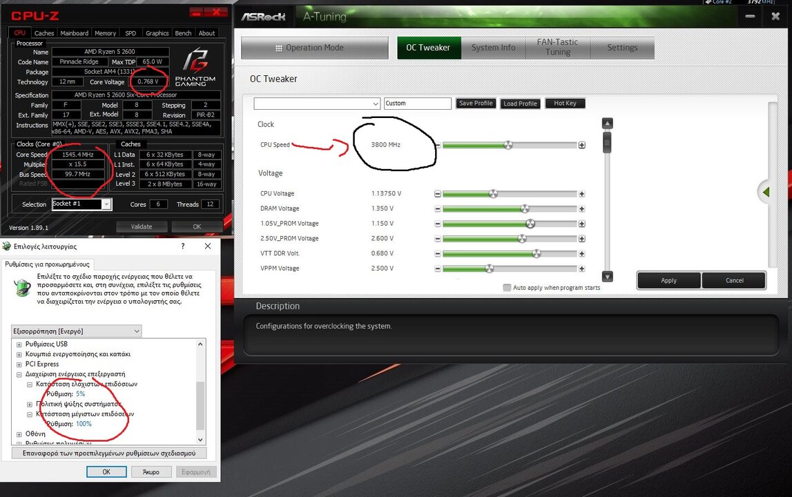Image resolution: width=792 pixels, height=497 pixels.
Task: Increase VTT DDR Volt plus icon
Action: pyautogui.click(x=582, y=253)
